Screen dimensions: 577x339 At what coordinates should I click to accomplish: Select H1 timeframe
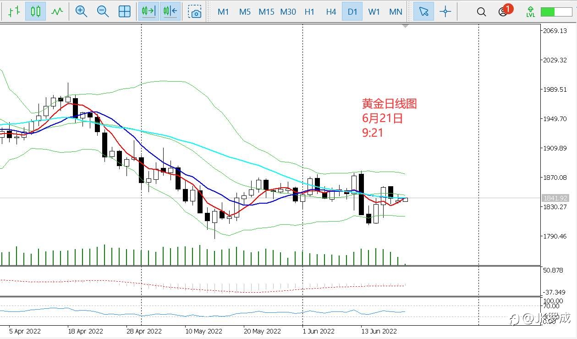point(309,12)
